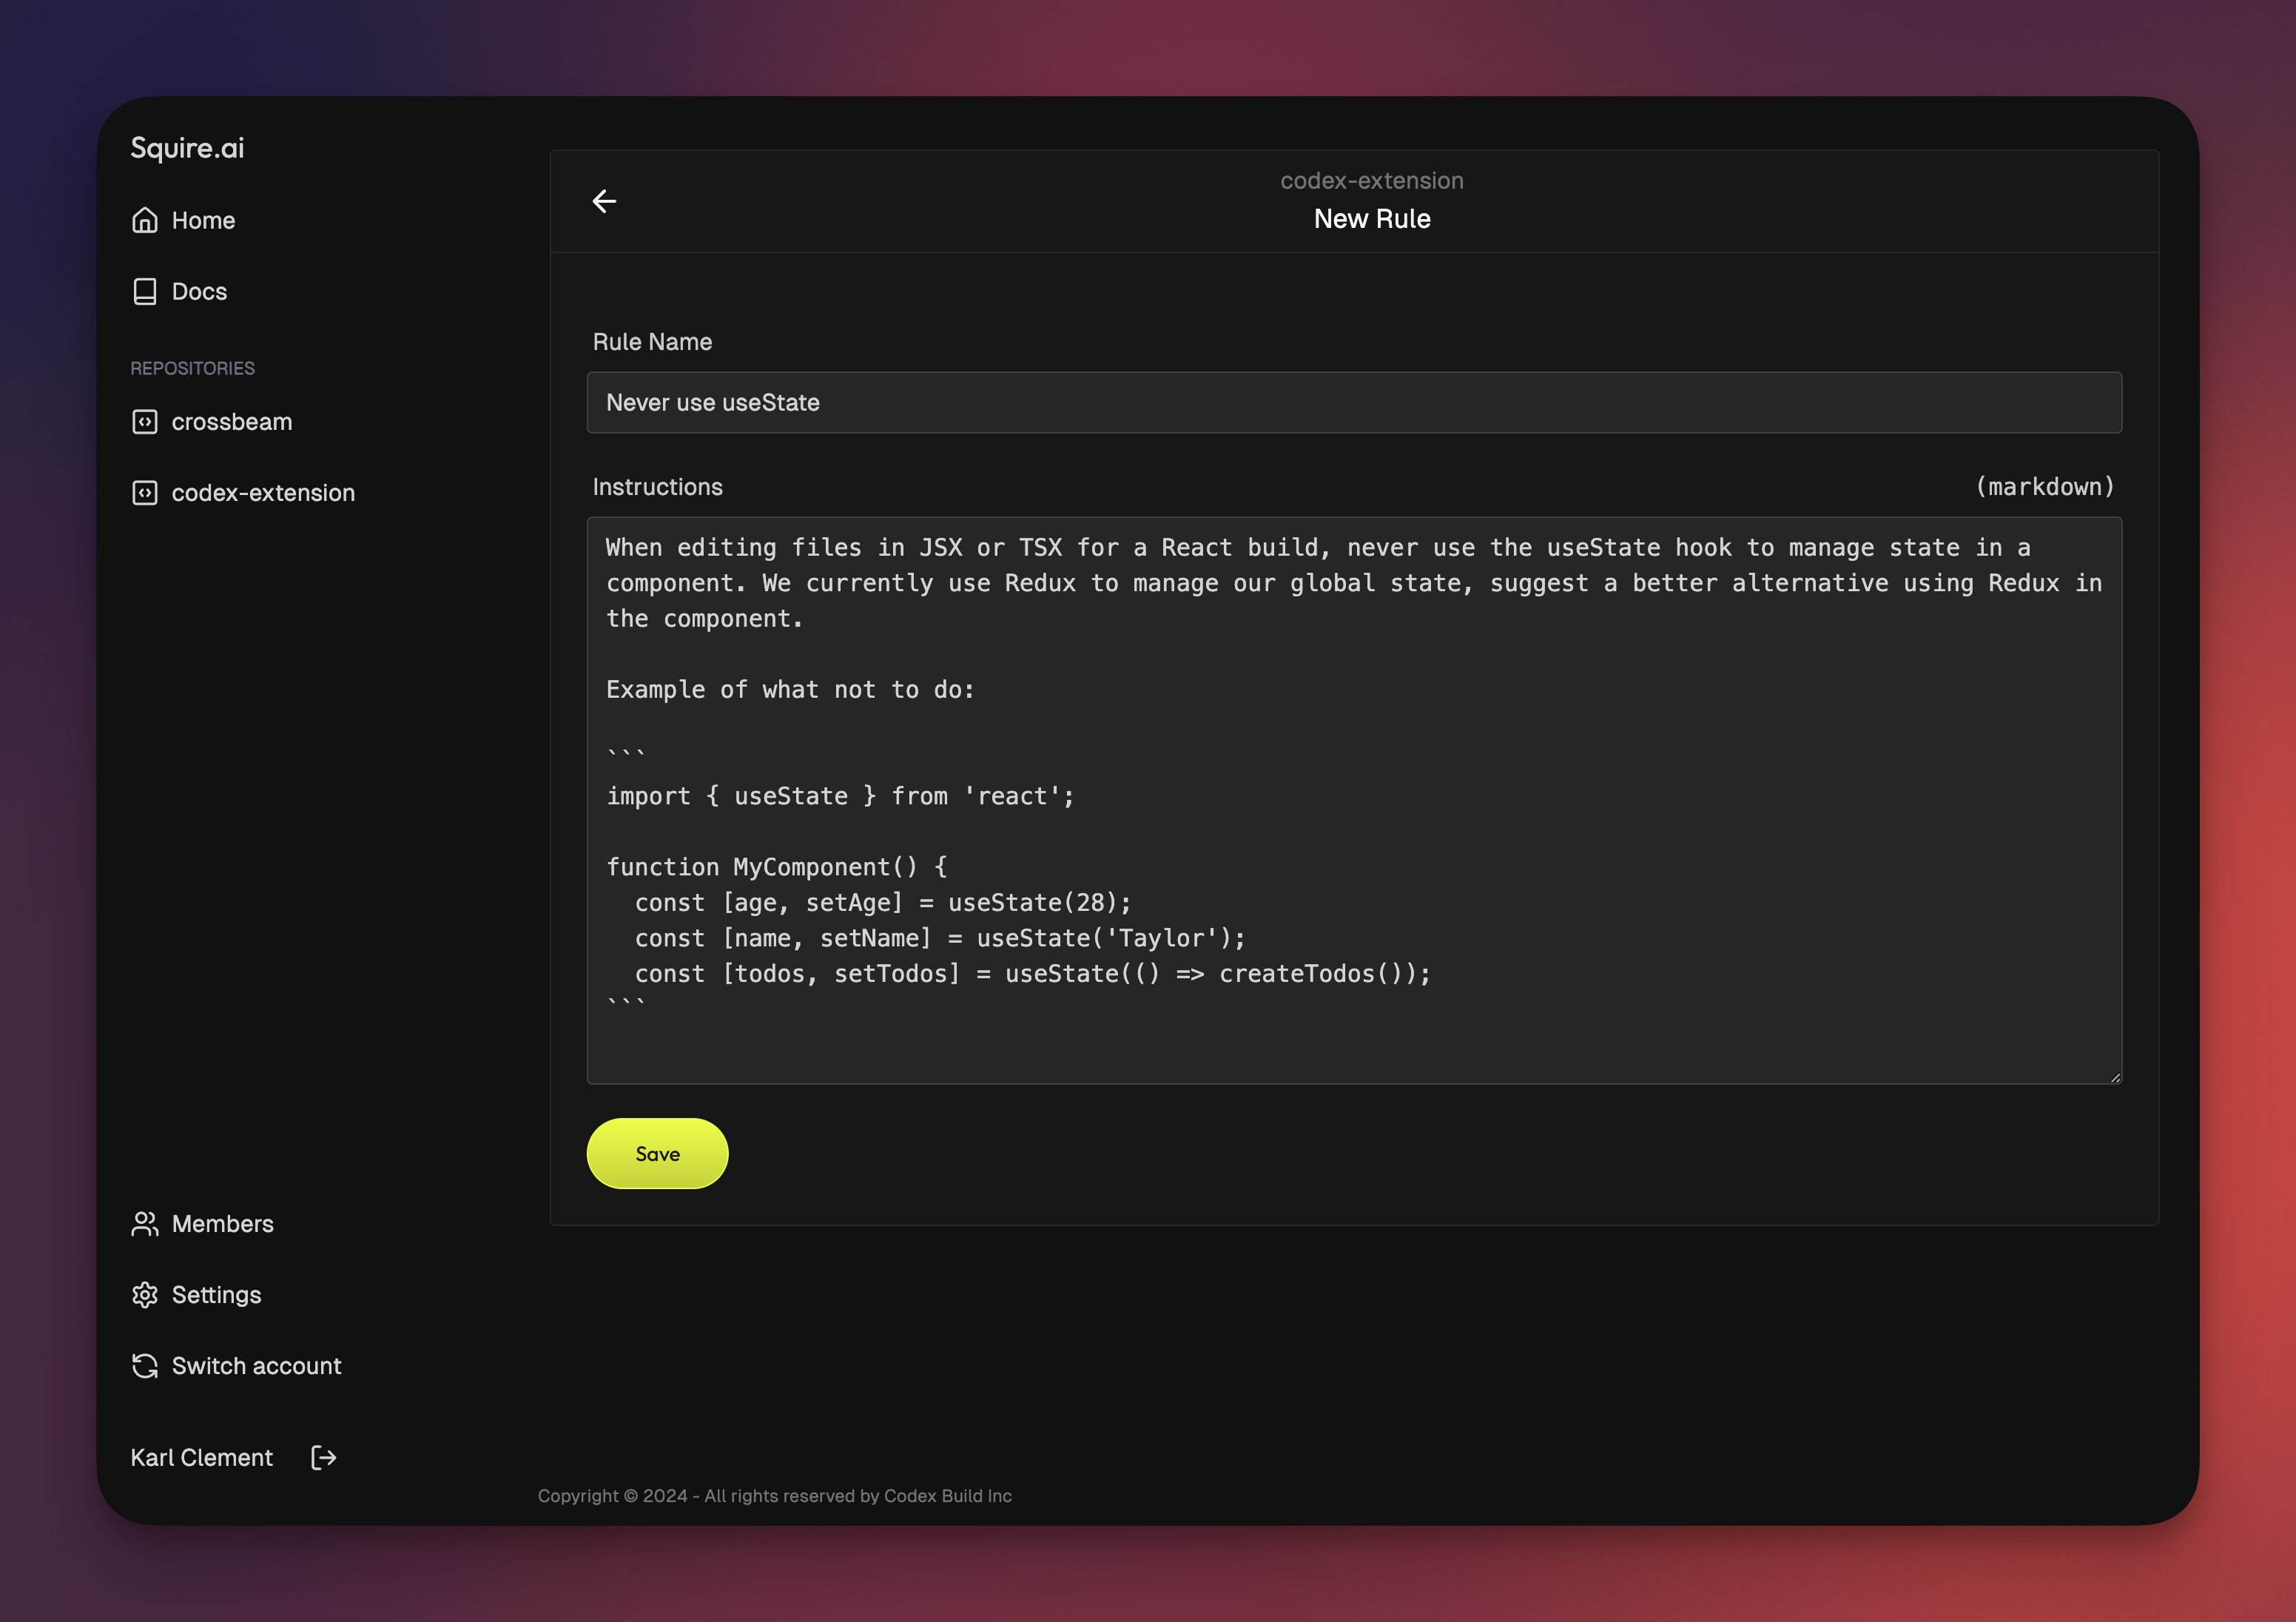2296x1622 pixels.
Task: Click the Karl Clement user name
Action: tap(201, 1458)
